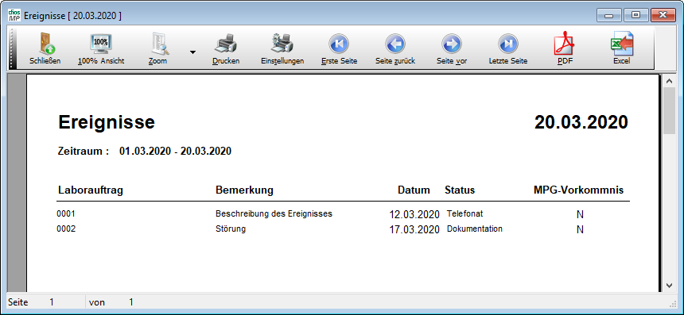Jump to Letzte Seite
The width and height of the screenshot is (684, 315).
tap(508, 48)
